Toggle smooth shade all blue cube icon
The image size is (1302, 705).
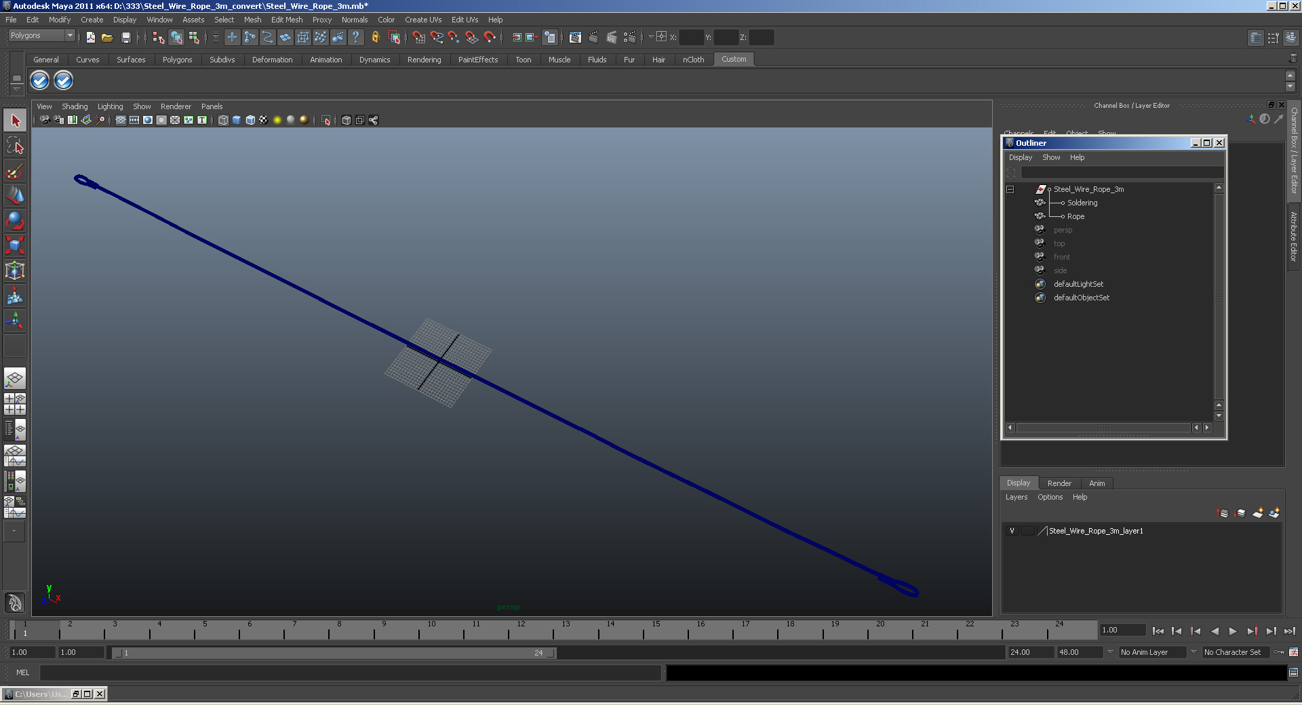click(x=237, y=120)
